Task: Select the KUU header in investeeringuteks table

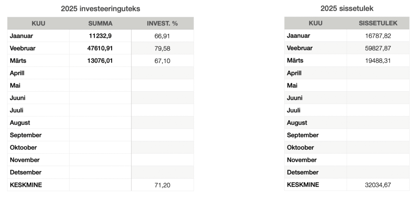Action: pos(38,23)
